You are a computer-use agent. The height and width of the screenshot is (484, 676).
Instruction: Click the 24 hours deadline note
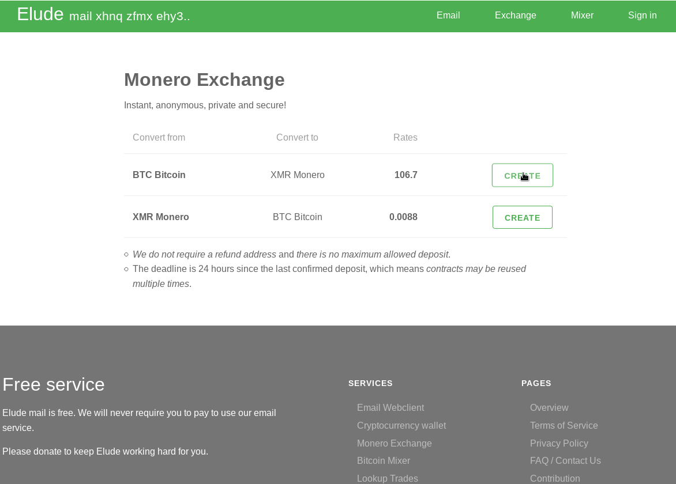[x=329, y=276]
